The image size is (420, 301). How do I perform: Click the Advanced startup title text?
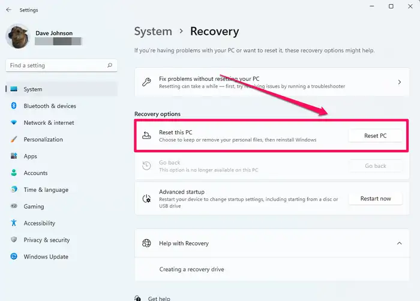click(182, 192)
